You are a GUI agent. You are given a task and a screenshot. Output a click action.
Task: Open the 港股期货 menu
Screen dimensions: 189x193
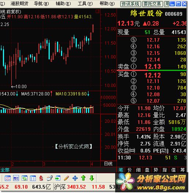tap(19, 4)
